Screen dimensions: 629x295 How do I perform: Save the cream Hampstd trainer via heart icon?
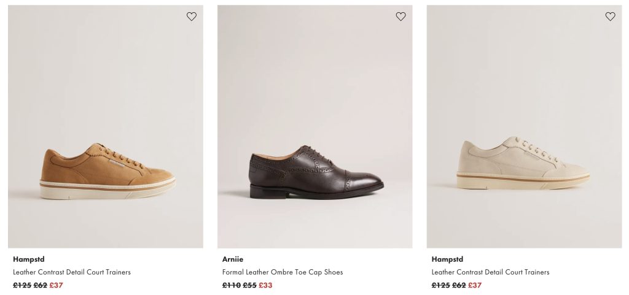(610, 17)
